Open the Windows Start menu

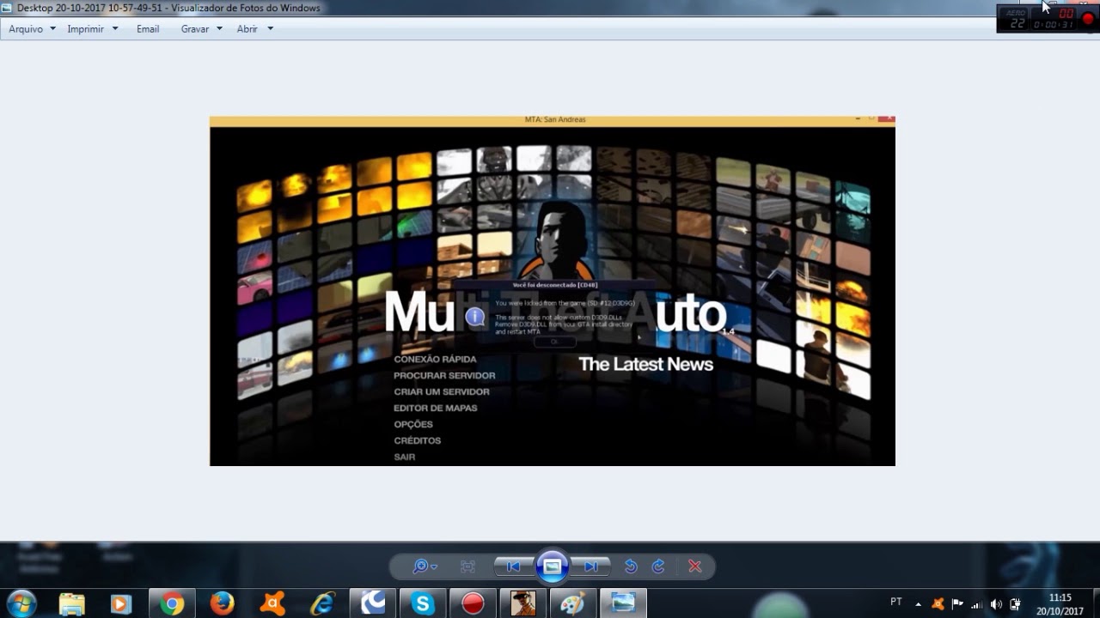pos(21,603)
